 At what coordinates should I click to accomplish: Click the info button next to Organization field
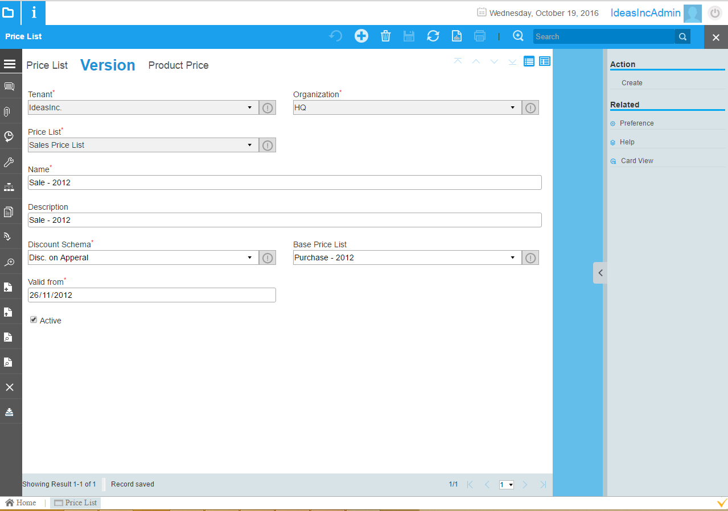pyautogui.click(x=530, y=107)
